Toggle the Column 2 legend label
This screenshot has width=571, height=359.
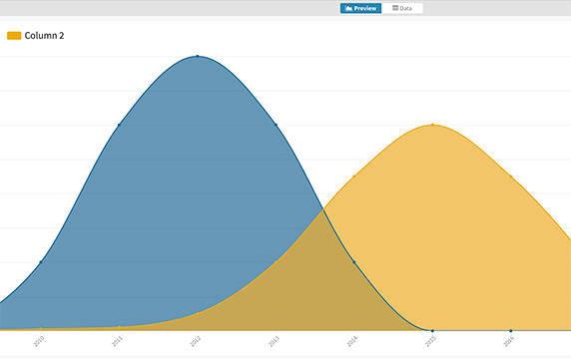point(45,36)
